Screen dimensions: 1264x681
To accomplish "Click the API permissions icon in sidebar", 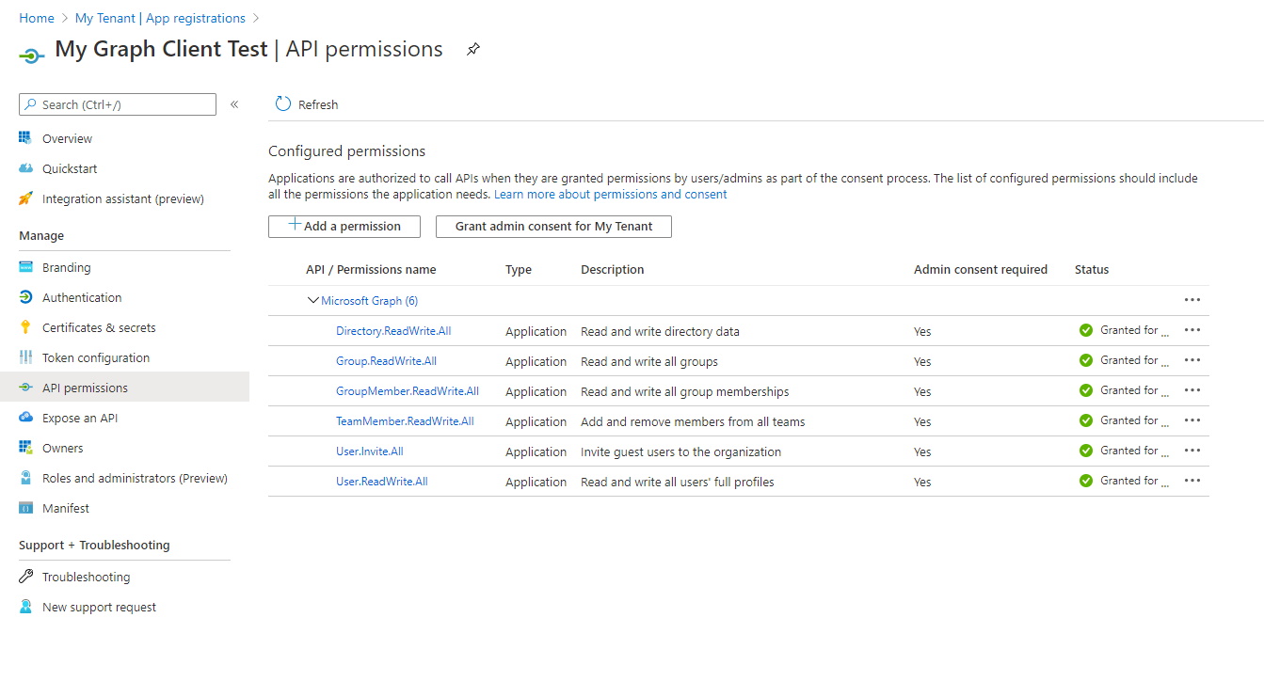I will (25, 388).
